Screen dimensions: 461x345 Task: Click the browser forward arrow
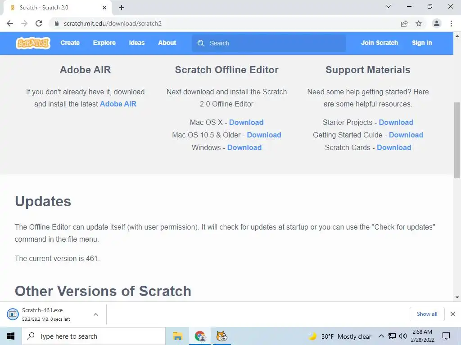click(x=24, y=23)
